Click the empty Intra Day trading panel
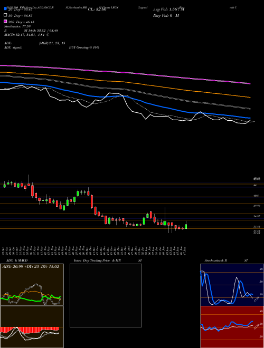264x348 pixels. coord(106,295)
